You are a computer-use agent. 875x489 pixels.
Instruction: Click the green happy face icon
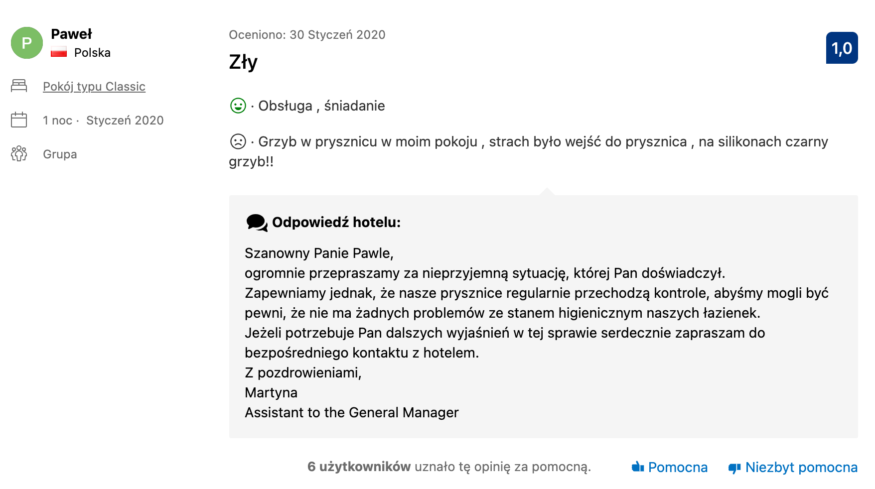point(238,106)
